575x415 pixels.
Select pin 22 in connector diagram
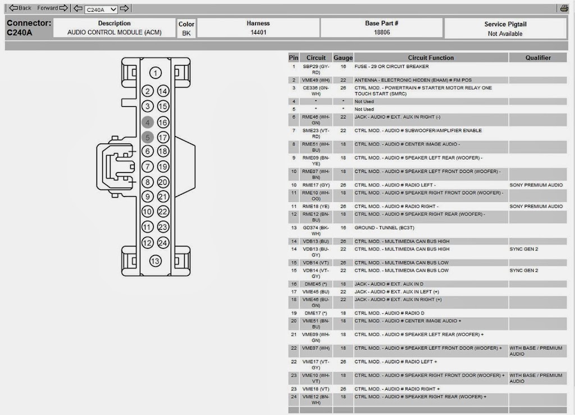click(x=163, y=212)
